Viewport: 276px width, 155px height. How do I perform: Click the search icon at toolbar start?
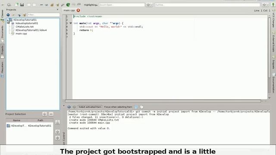[9, 5]
